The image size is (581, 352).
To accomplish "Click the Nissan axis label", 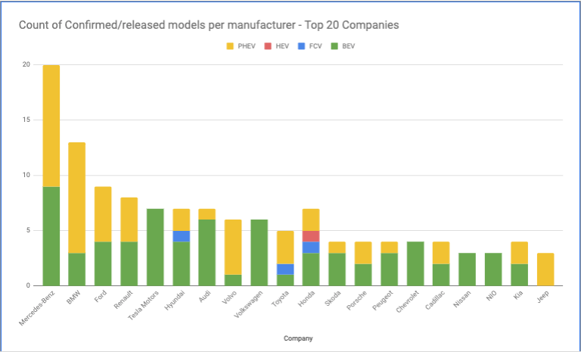I will click(462, 298).
